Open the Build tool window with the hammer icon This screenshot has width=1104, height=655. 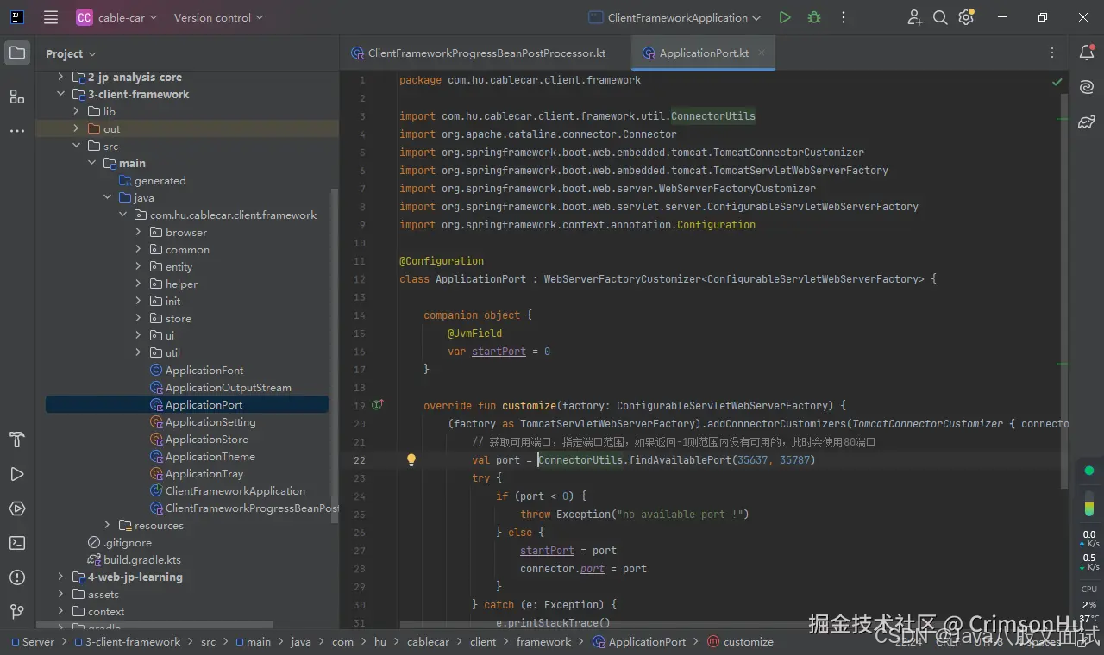(x=17, y=440)
